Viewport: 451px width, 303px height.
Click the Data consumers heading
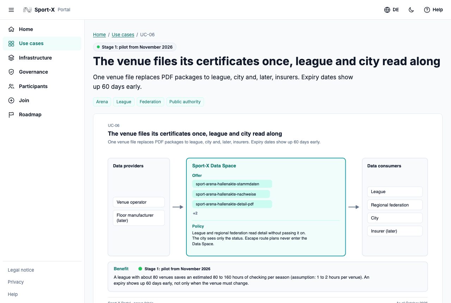point(384,166)
